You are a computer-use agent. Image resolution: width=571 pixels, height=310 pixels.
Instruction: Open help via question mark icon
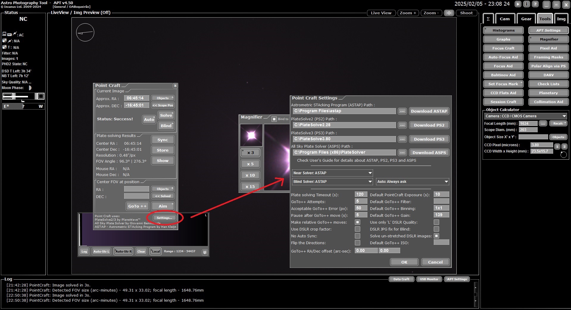tap(535, 4)
